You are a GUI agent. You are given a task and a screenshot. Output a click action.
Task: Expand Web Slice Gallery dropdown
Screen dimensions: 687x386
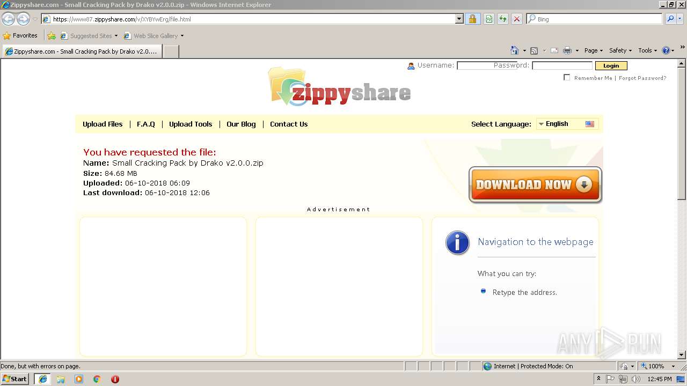(182, 36)
